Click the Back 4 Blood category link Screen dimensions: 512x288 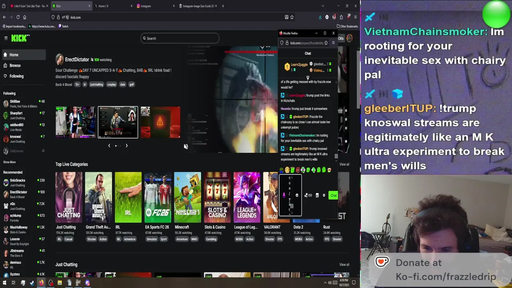pyautogui.click(x=64, y=84)
